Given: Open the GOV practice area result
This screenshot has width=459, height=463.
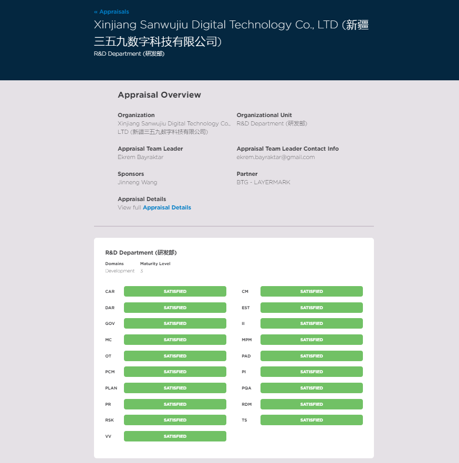Looking at the screenshot, I should pos(175,323).
